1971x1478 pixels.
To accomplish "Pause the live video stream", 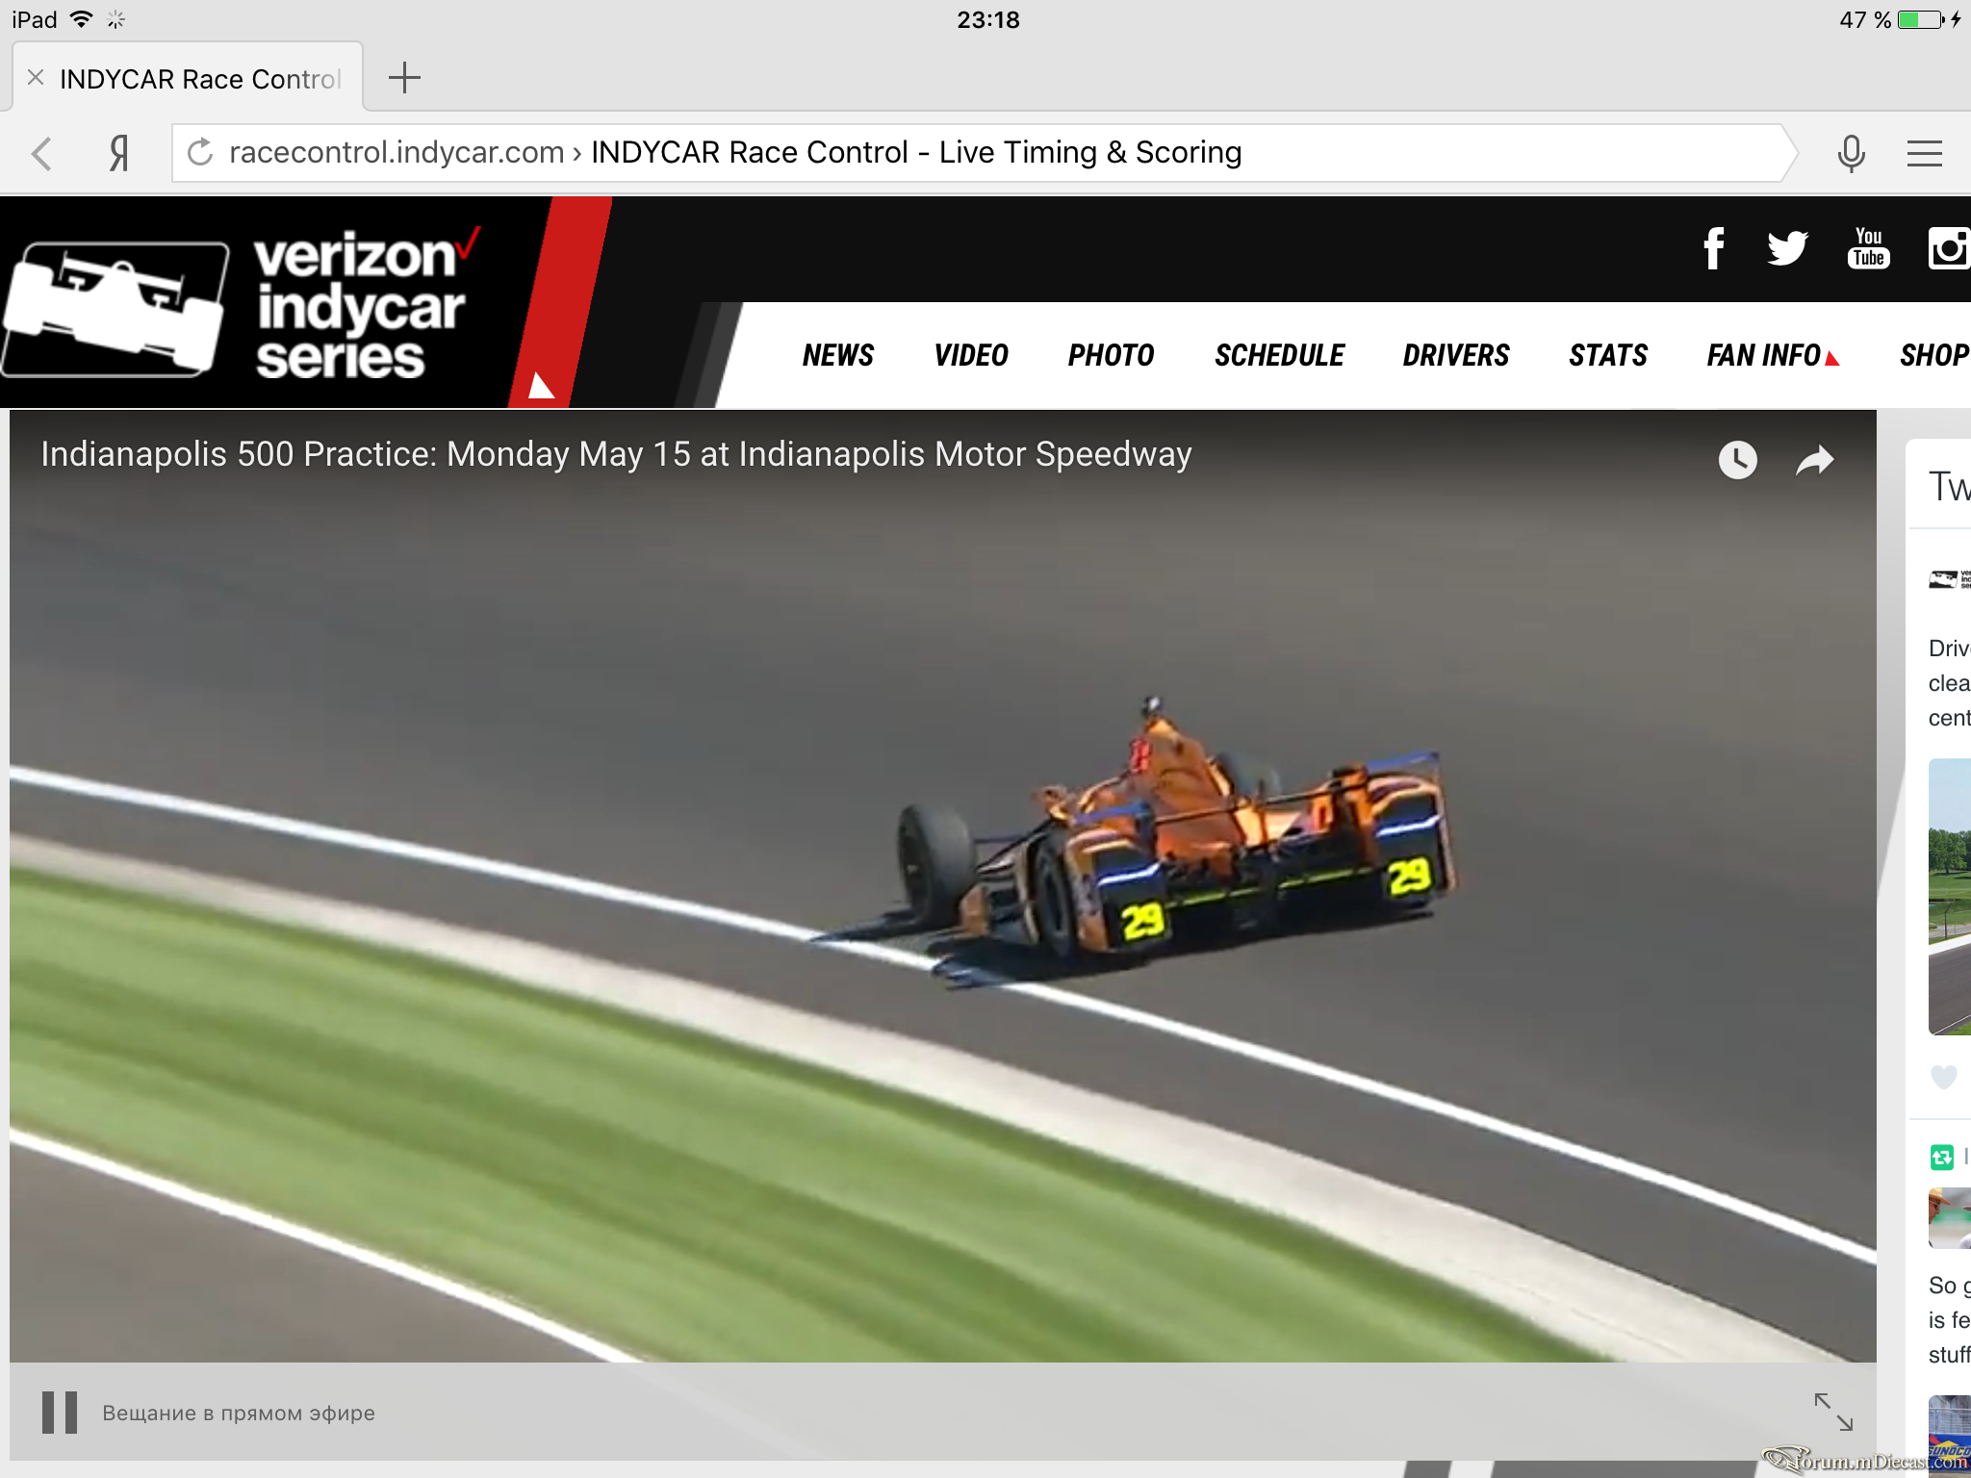I will [x=59, y=1413].
